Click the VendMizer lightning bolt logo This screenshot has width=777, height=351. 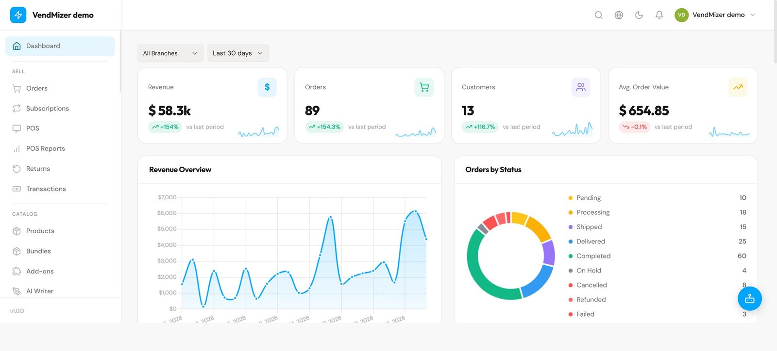pyautogui.click(x=18, y=15)
